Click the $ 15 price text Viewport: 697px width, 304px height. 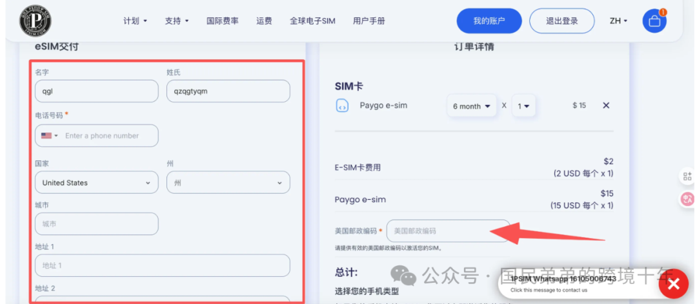[x=579, y=106]
